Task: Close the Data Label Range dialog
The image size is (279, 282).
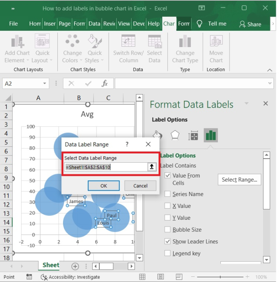Action: [148, 144]
